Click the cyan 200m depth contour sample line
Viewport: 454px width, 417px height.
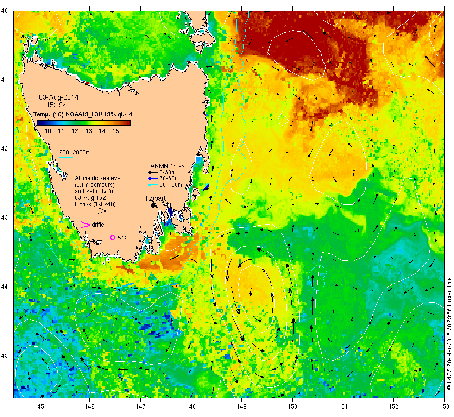pyautogui.click(x=66, y=158)
